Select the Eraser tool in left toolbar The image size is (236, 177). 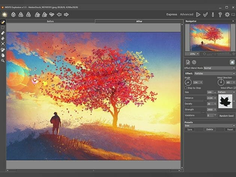[x=3, y=33]
